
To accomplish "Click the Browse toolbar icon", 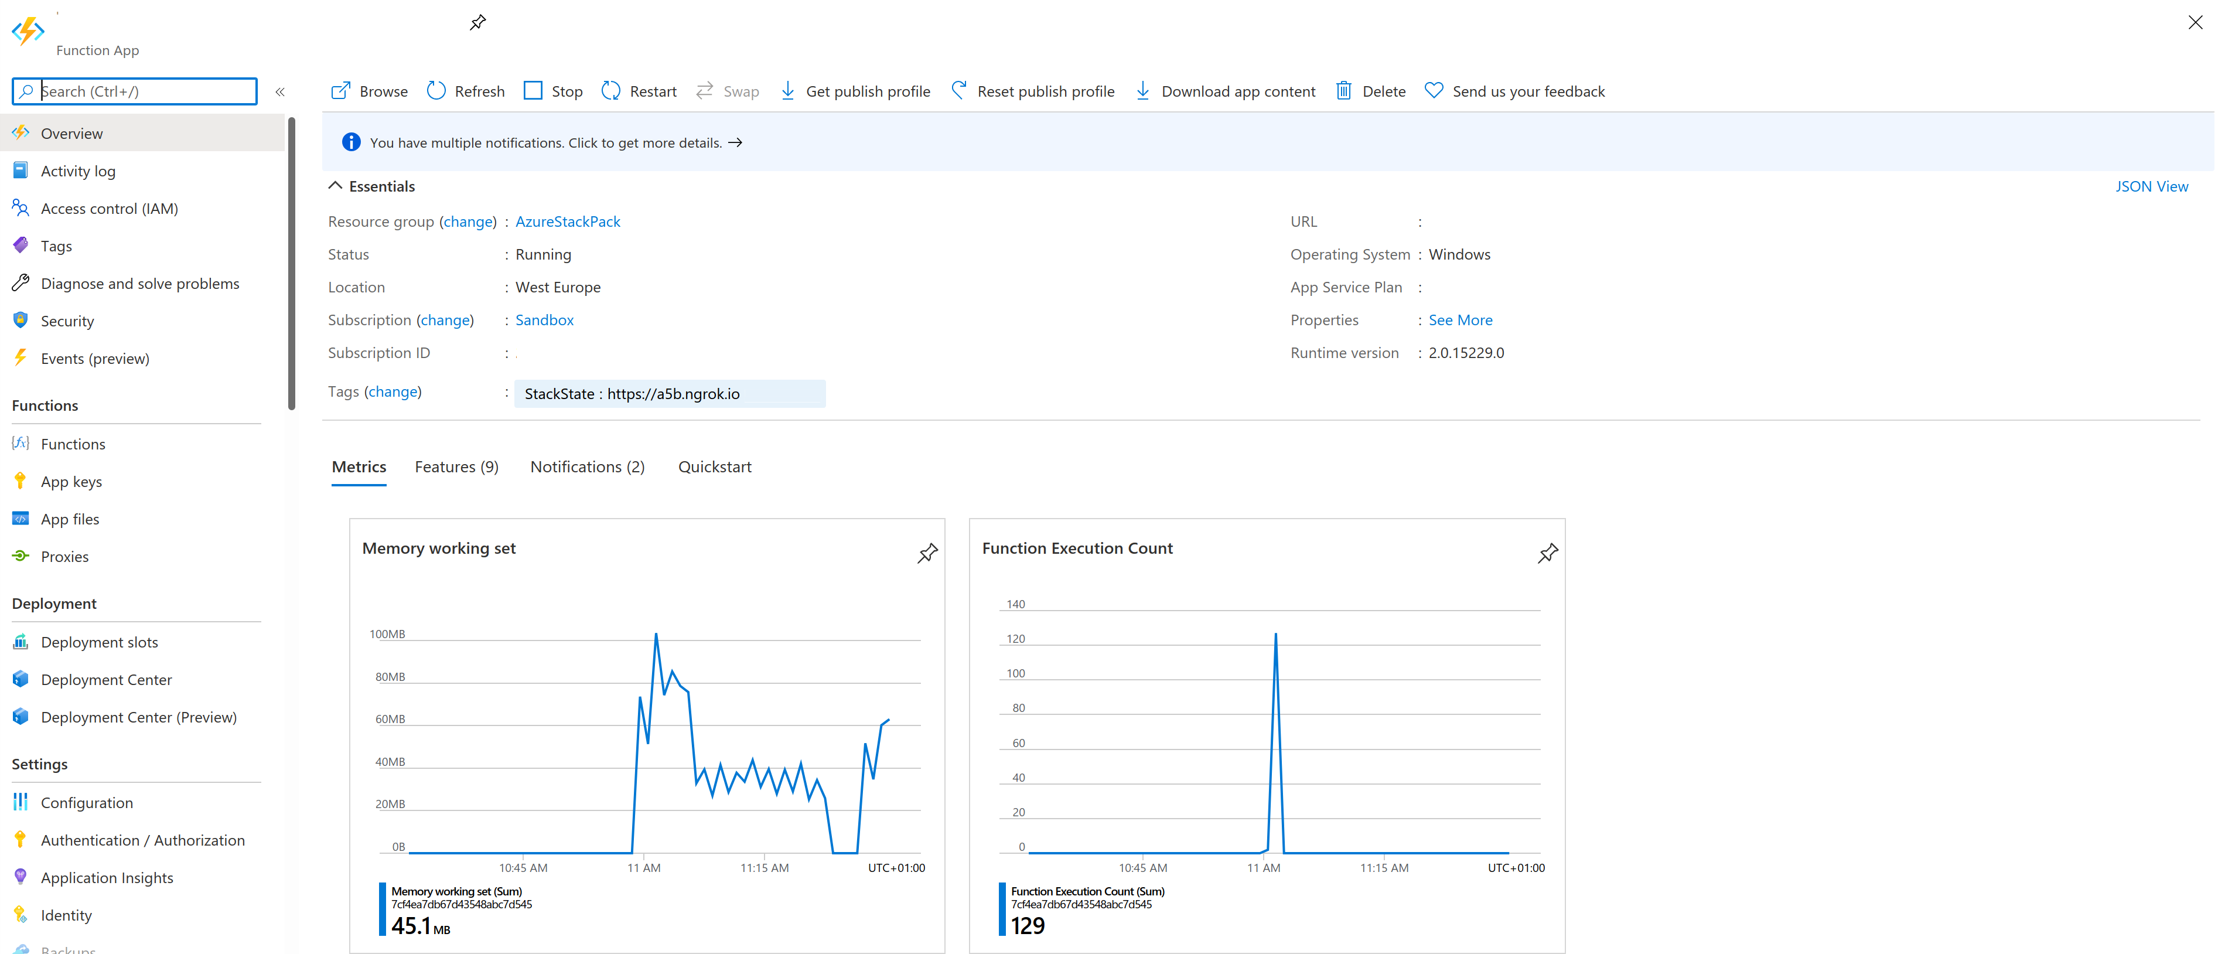I will [x=341, y=90].
